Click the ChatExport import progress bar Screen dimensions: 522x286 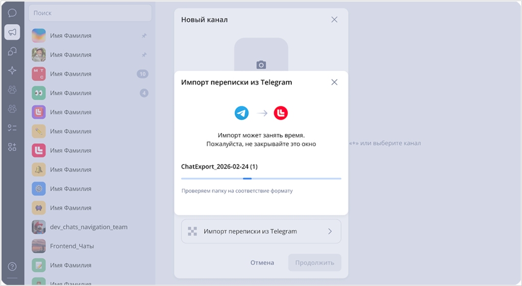point(261,178)
